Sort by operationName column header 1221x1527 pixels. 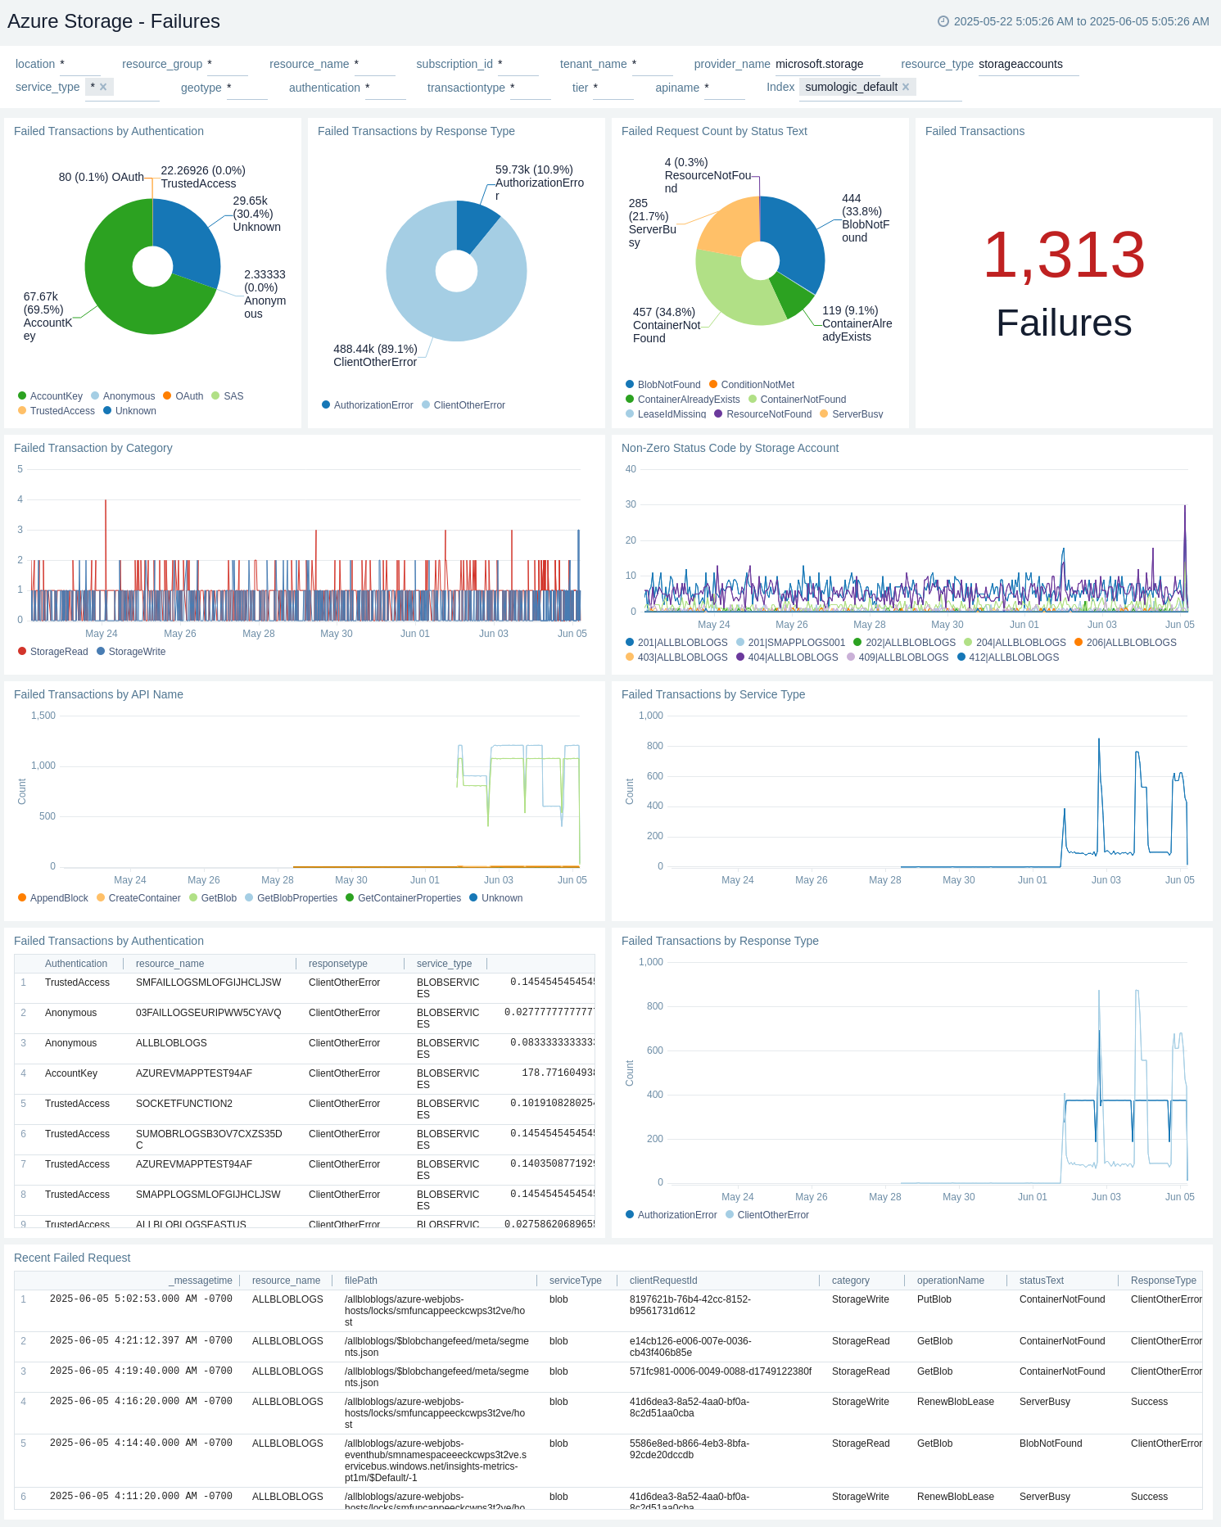point(951,1281)
